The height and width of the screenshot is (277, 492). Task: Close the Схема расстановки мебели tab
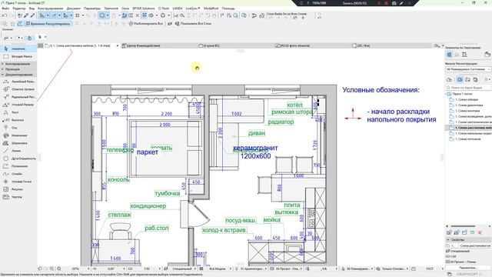click(x=118, y=46)
